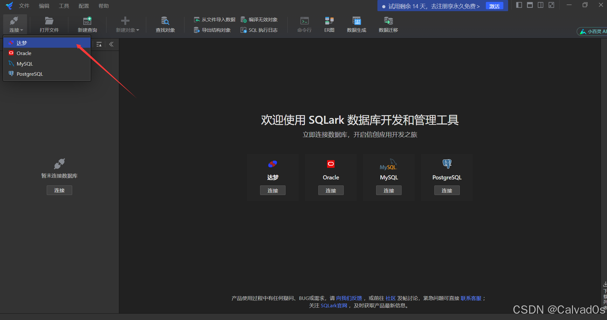Open the 文件 menu
The image size is (607, 320).
tap(24, 6)
